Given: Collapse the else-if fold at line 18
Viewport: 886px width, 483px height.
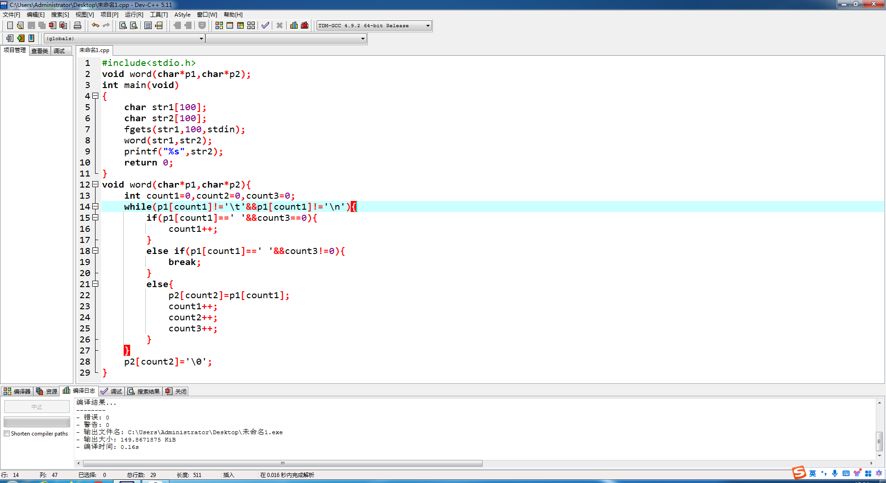Looking at the screenshot, I should coord(96,251).
